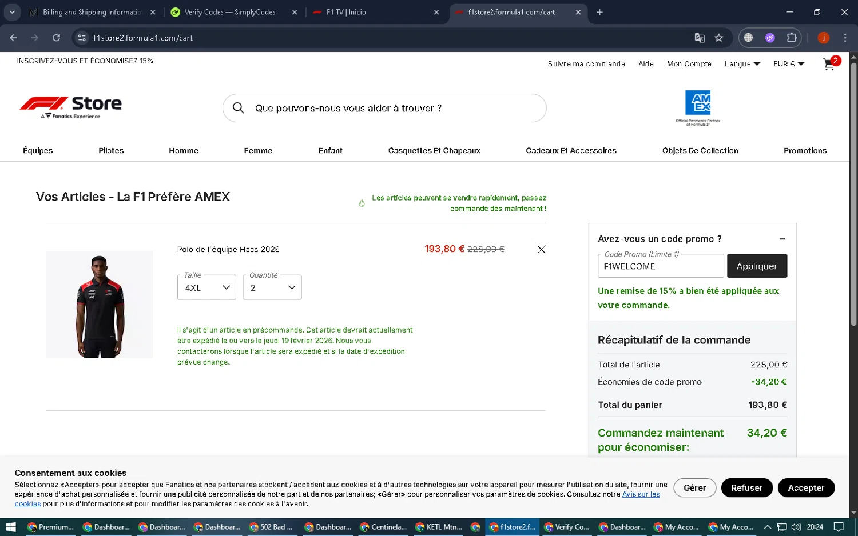Click the browser back arrow
858x536 pixels.
tap(14, 38)
